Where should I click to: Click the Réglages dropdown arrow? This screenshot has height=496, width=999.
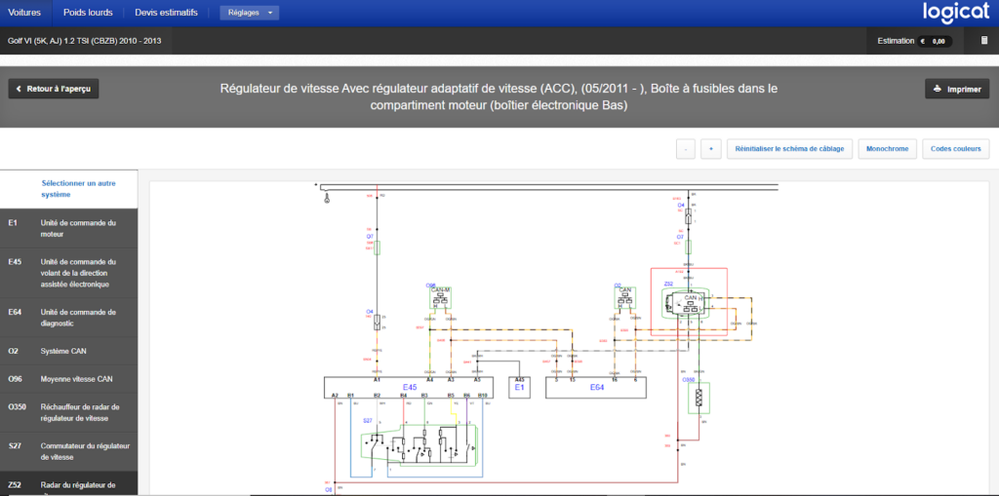(271, 13)
